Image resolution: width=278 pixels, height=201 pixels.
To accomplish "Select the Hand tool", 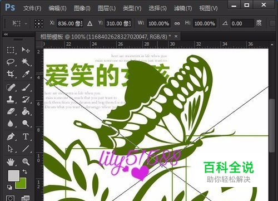I will coord(11,162).
